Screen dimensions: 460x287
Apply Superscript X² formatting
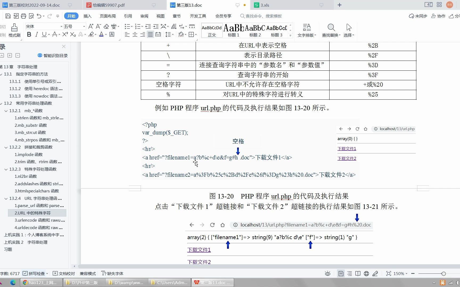(65, 35)
